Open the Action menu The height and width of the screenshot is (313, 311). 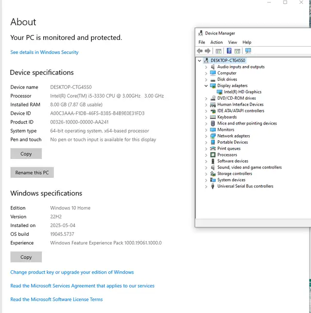tap(216, 42)
